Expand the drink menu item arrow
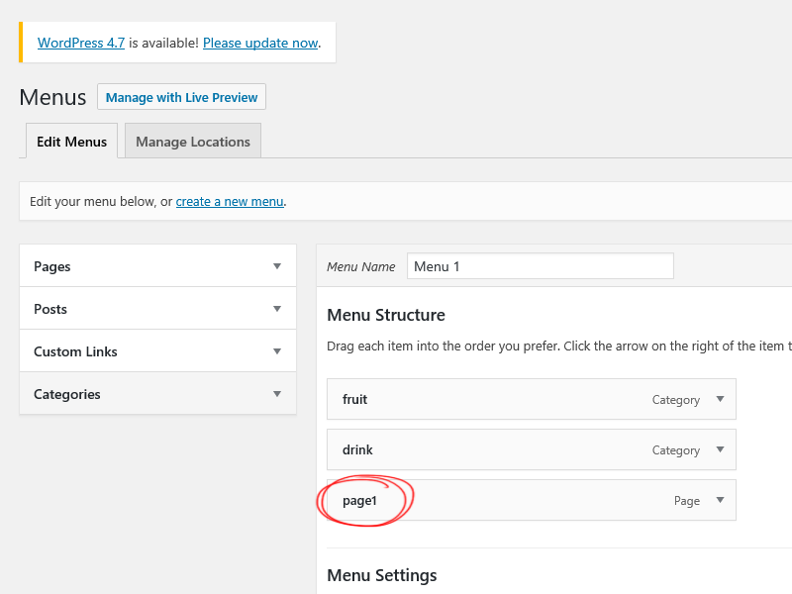 721,449
